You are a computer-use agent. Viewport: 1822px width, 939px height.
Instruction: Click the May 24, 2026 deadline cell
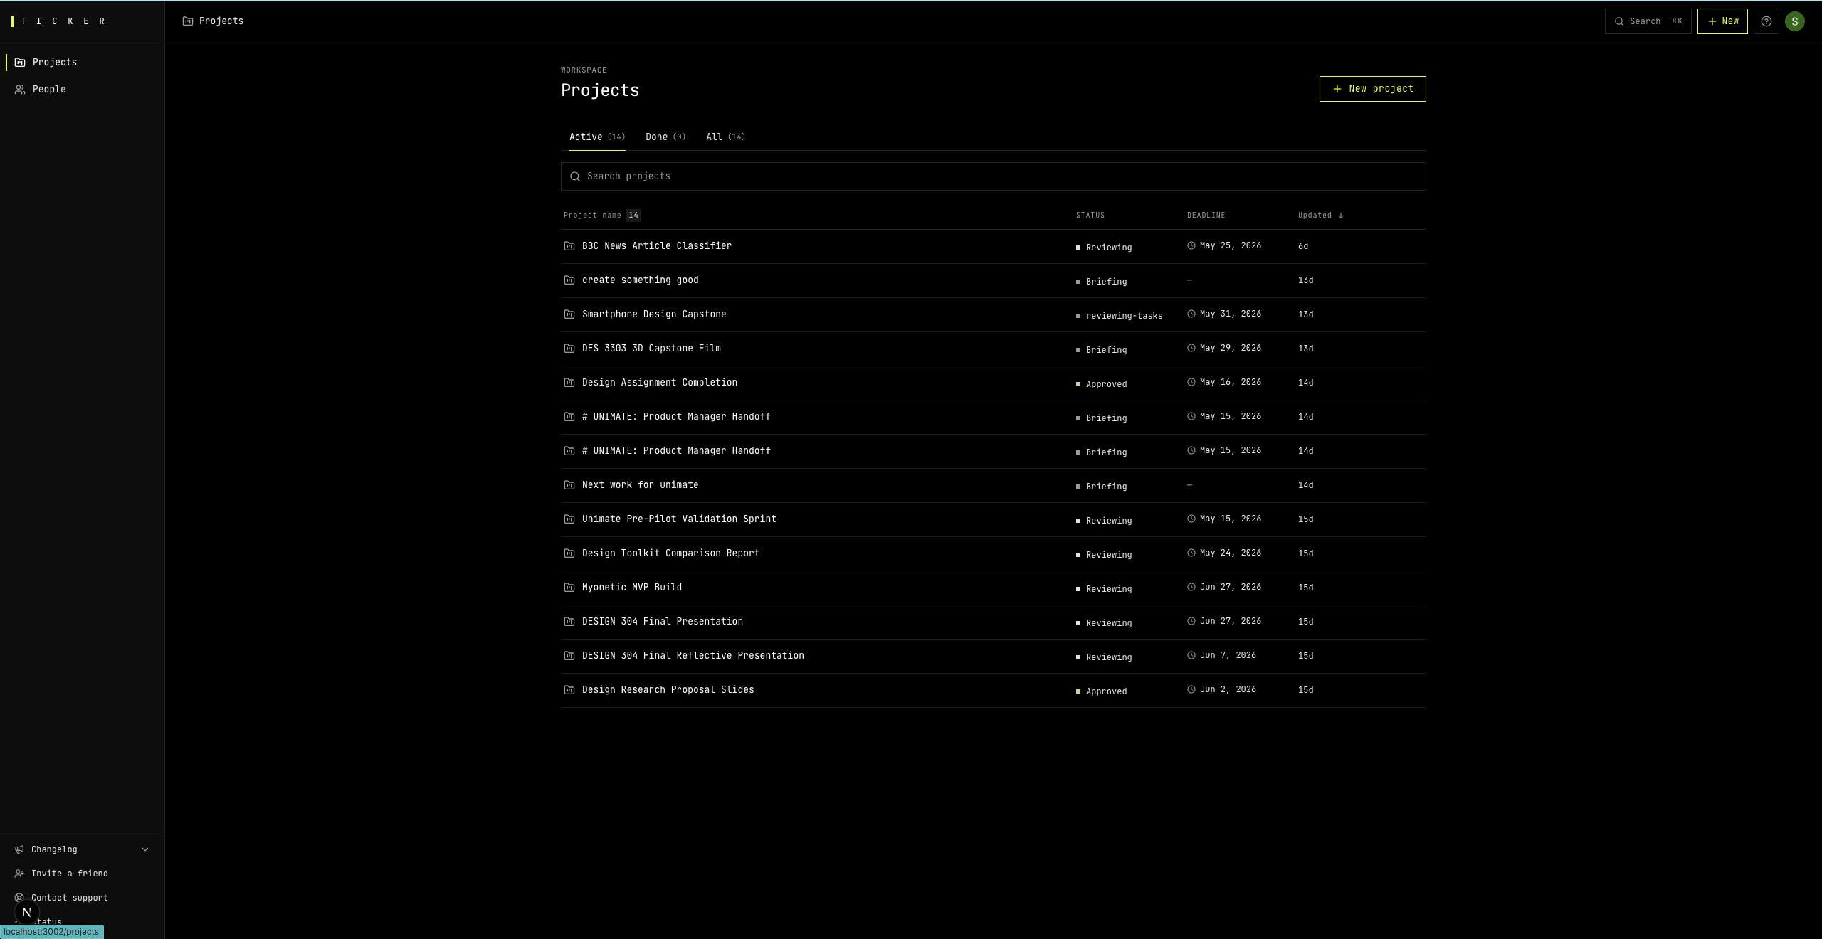tap(1224, 553)
